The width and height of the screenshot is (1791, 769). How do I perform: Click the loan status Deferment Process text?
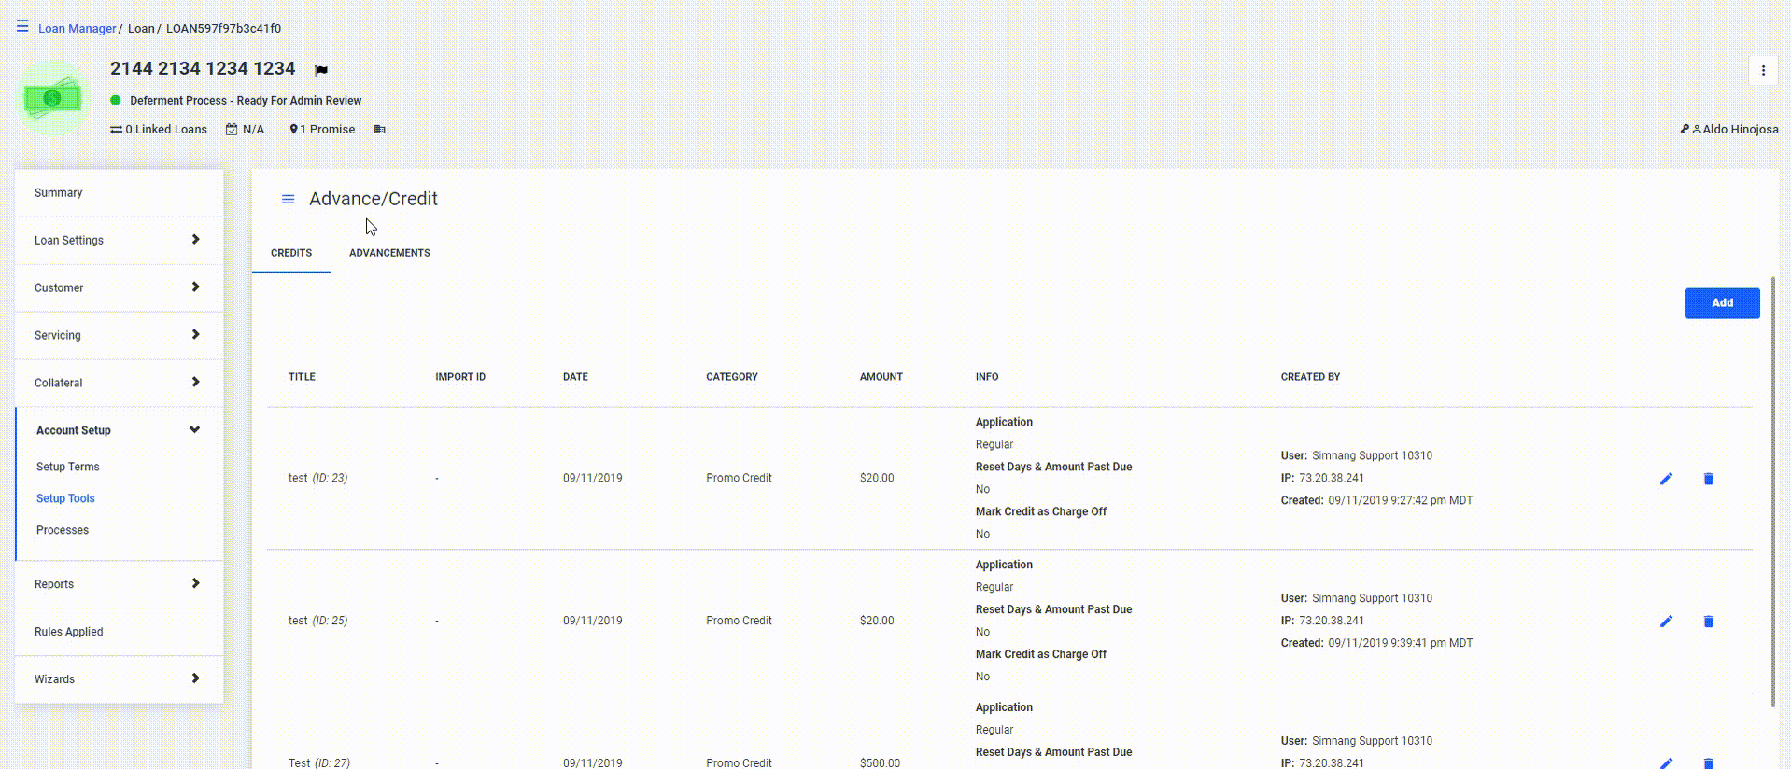[246, 101]
